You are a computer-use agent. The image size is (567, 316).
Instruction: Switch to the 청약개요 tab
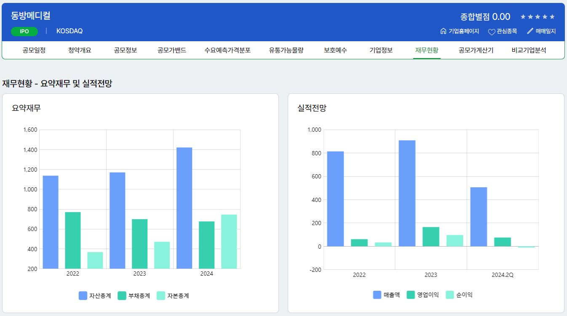coord(80,50)
